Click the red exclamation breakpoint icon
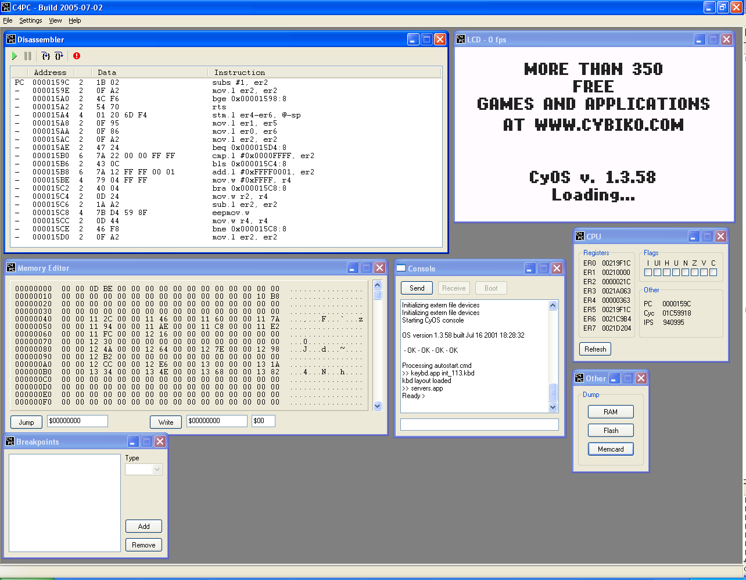Screen dimensions: 746x580 [x=77, y=56]
